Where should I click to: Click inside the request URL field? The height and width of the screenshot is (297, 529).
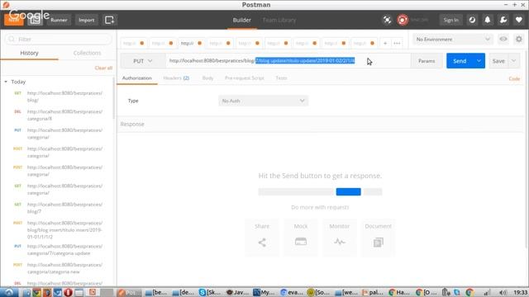pos(288,61)
